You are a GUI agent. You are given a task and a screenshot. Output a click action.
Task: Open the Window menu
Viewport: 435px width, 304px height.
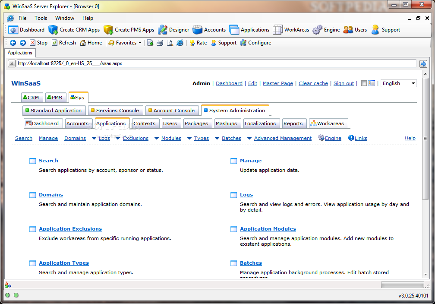(65, 18)
